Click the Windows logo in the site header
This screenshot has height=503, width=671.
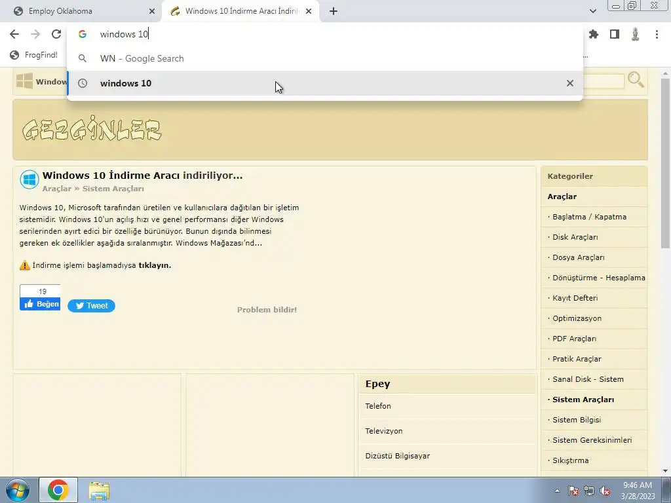24,81
